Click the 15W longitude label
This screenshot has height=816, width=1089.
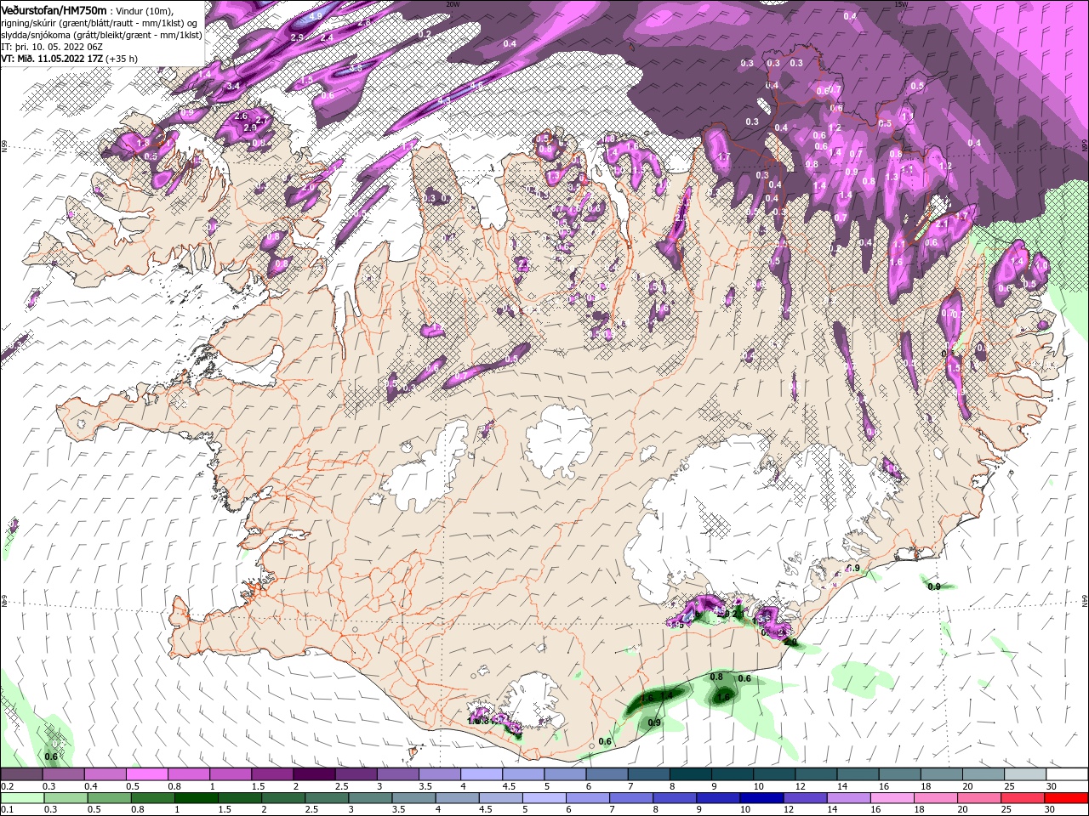tap(901, 4)
